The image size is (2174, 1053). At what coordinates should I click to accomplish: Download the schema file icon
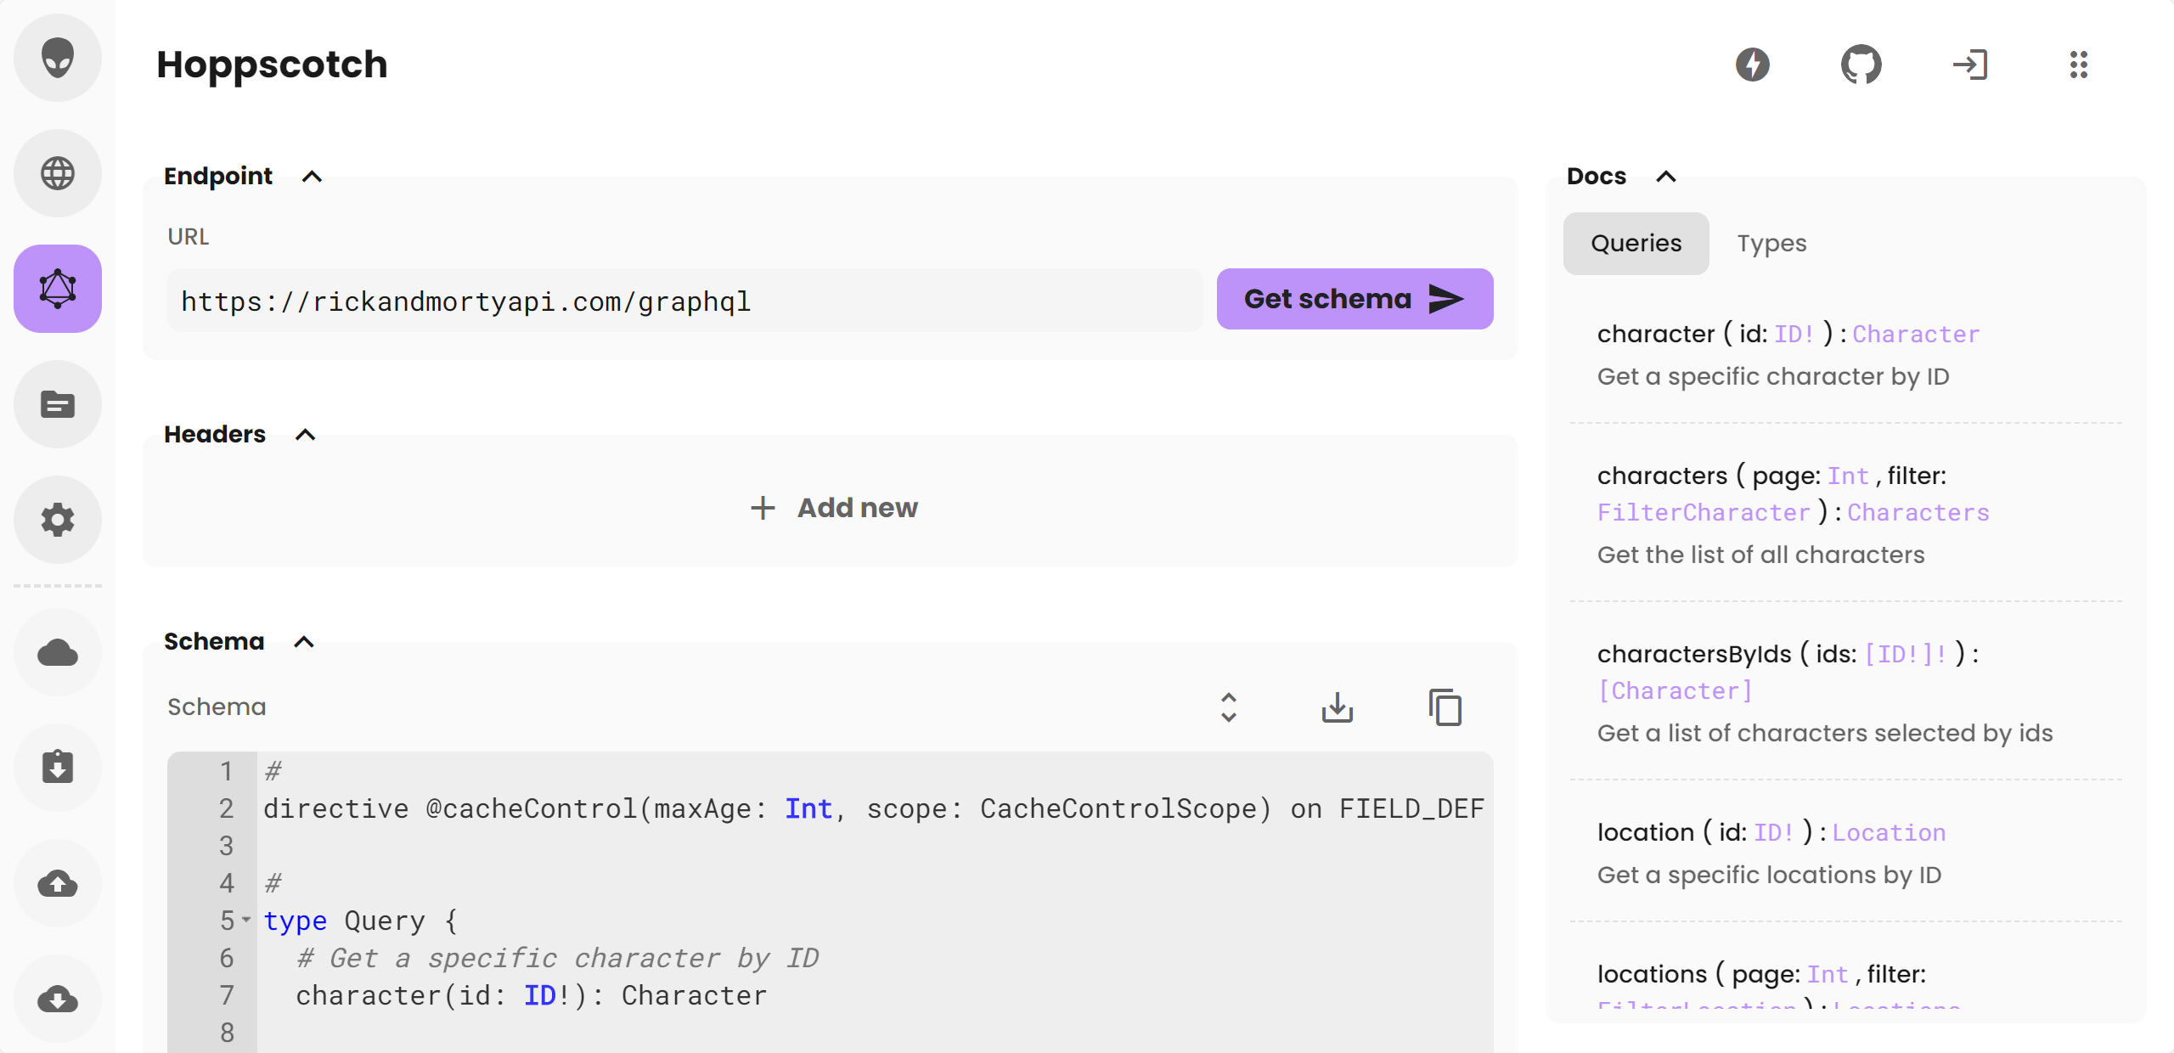(1338, 707)
